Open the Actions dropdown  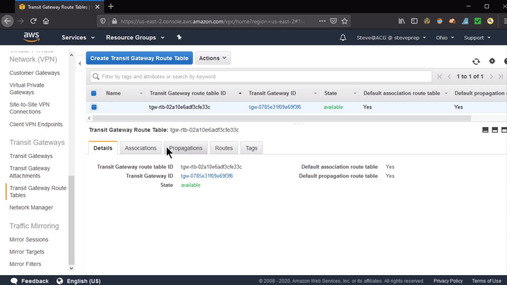(213, 58)
